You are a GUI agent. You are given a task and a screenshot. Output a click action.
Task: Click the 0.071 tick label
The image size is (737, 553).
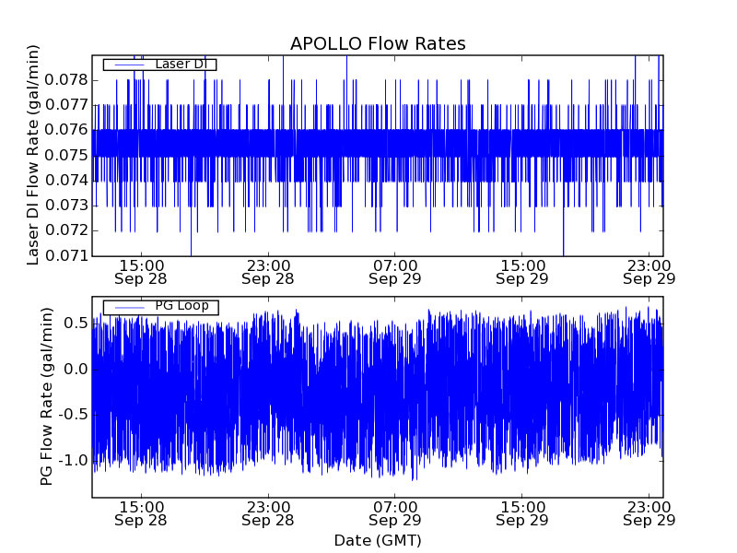coord(66,256)
